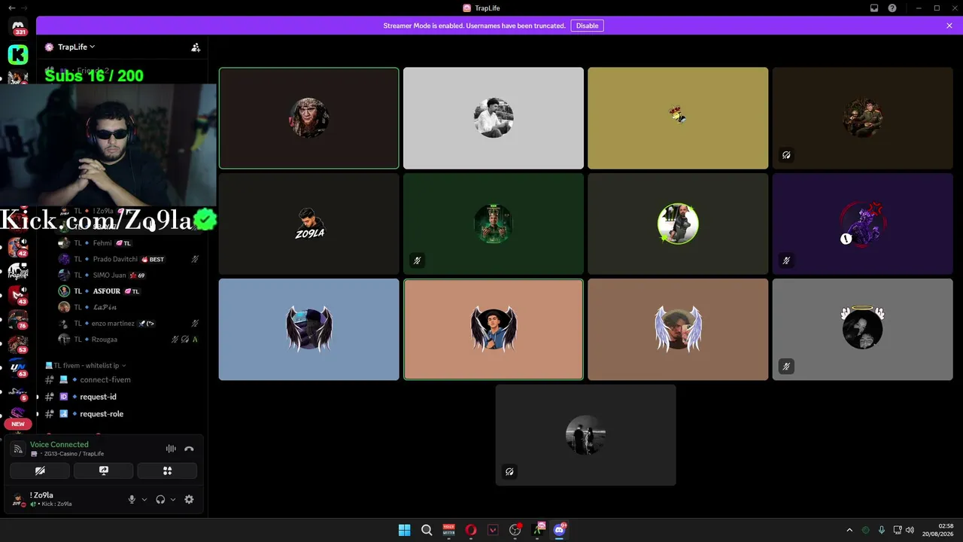Toggle the camera on or off
963x542 pixels.
[x=40, y=470]
